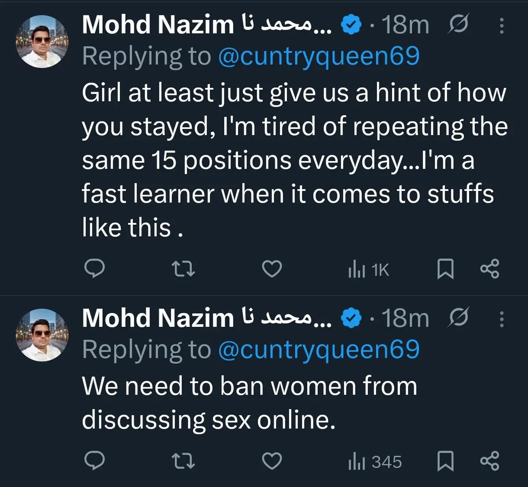The width and height of the screenshot is (528, 487).
Task: Repost the first tweet
Action: 183,269
